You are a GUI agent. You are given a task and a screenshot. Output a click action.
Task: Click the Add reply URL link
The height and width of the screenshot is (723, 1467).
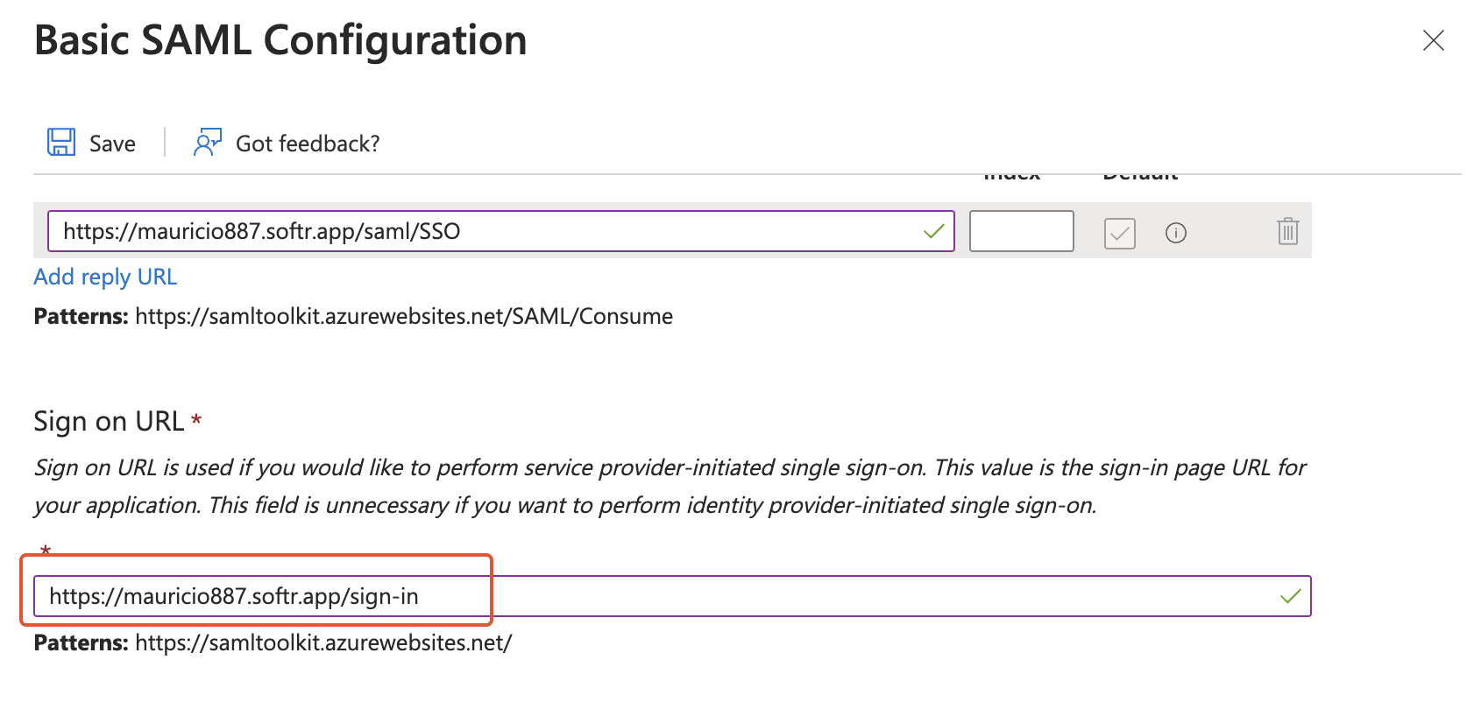coord(104,277)
